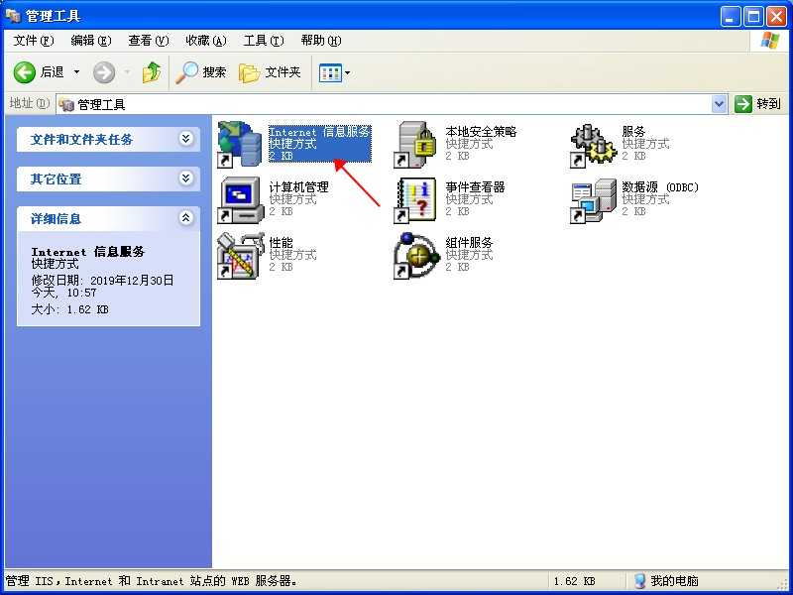Open the 组件服务 sphere icon
793x595 pixels.
coord(416,256)
